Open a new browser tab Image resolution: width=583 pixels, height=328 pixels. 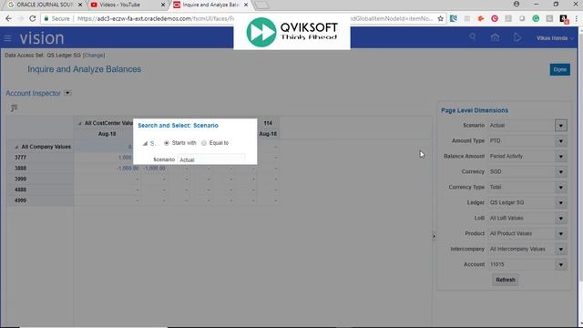click(x=261, y=5)
